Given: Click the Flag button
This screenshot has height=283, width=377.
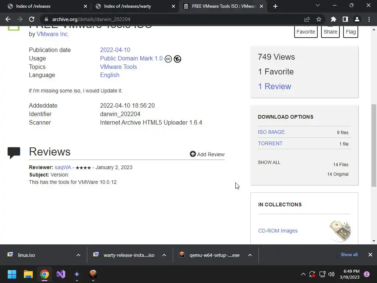Looking at the screenshot, I should point(351,32).
